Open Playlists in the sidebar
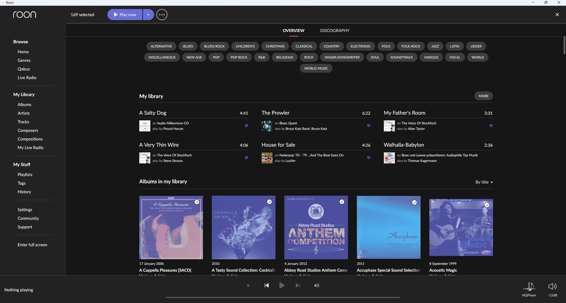 tap(25, 175)
